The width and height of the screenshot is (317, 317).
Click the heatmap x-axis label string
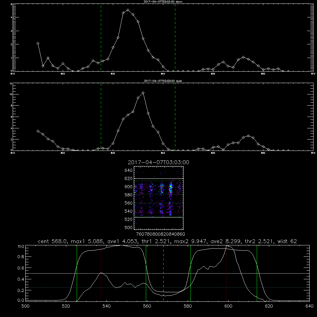pyautogui.click(x=160, y=234)
